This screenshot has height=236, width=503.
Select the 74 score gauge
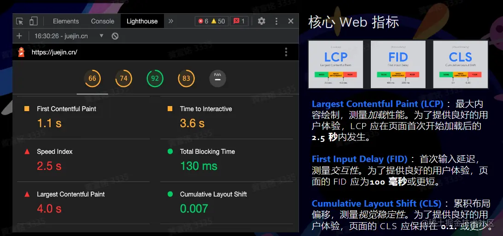(x=123, y=79)
